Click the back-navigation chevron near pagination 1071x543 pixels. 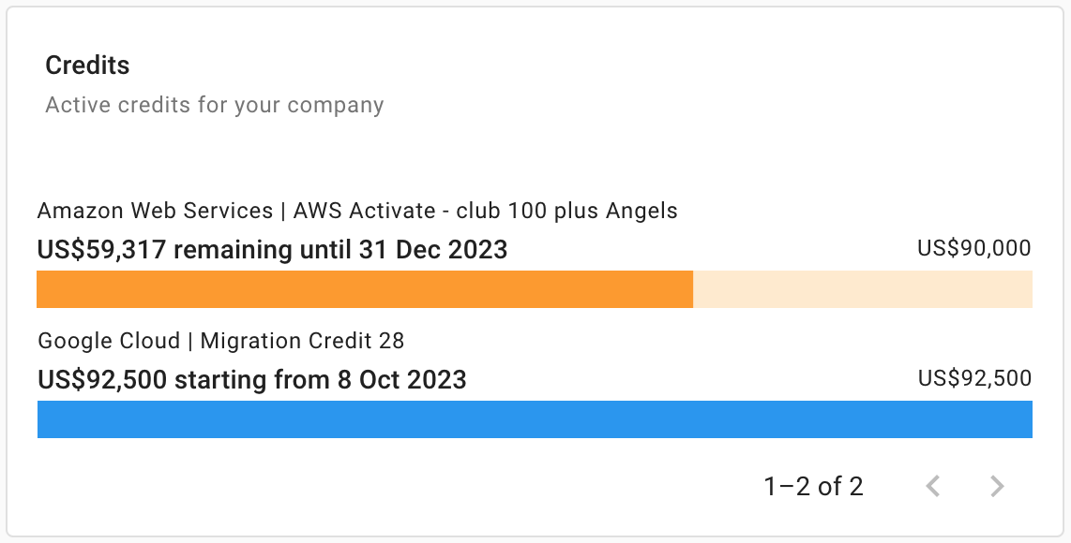tap(933, 486)
